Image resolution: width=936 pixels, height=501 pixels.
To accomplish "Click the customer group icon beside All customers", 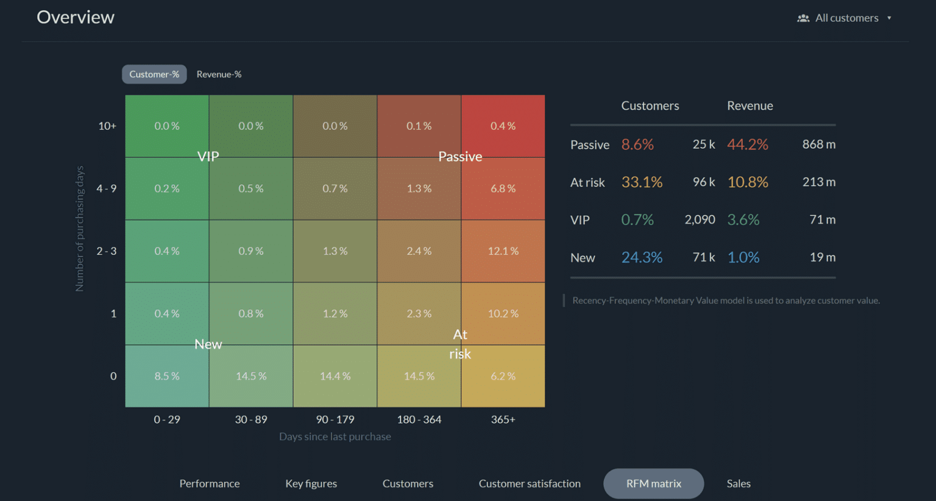I will pos(804,18).
